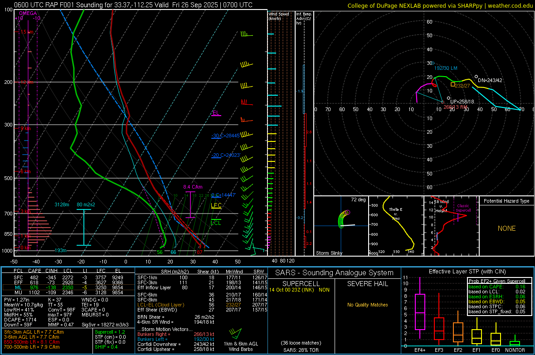Click the 232/27 mean wind square marker
This screenshot has height=355, width=535.
point(453,84)
